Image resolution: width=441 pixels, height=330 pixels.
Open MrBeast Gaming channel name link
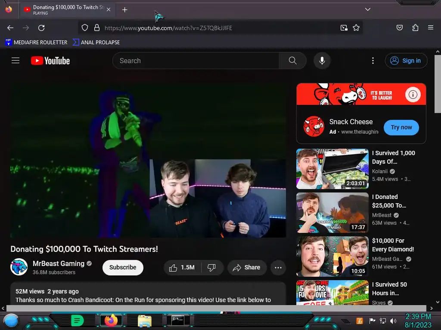(59, 263)
